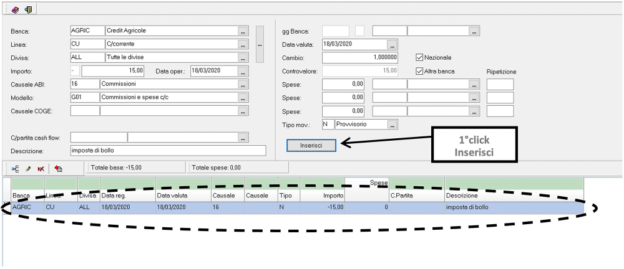Uncheck the Nazionale checkbox

point(419,57)
